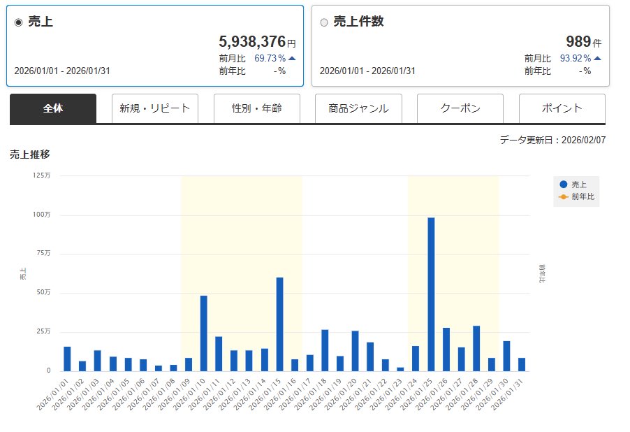Viewport: 630px width, 432px height.
Task: Open the 性別・年齢 tab
Action: (x=256, y=108)
